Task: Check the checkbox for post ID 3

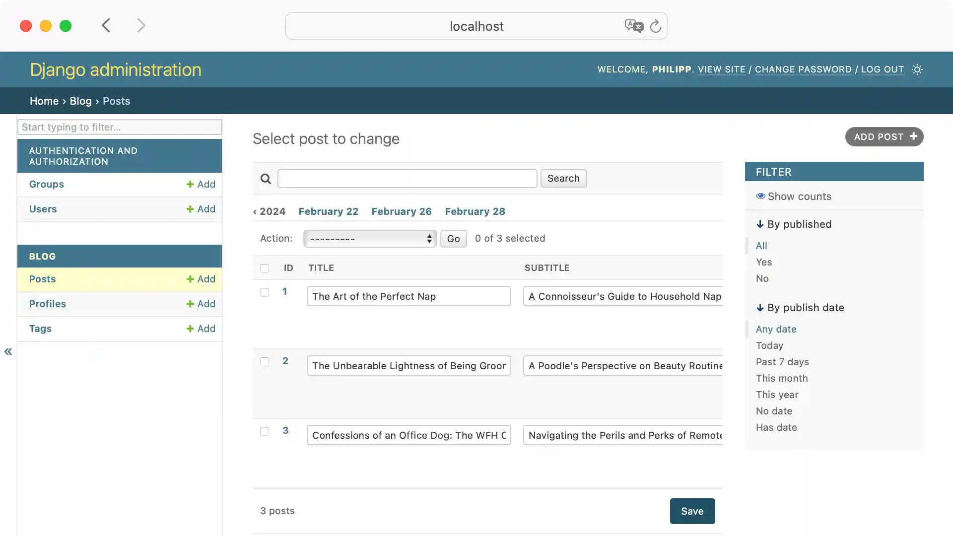Action: point(265,431)
